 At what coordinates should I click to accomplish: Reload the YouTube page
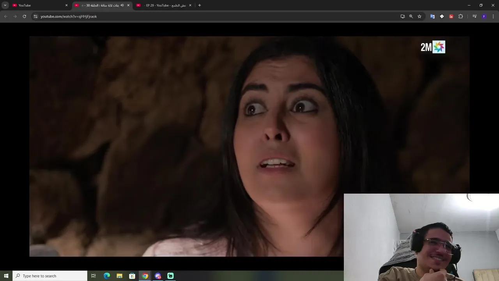[x=24, y=16]
